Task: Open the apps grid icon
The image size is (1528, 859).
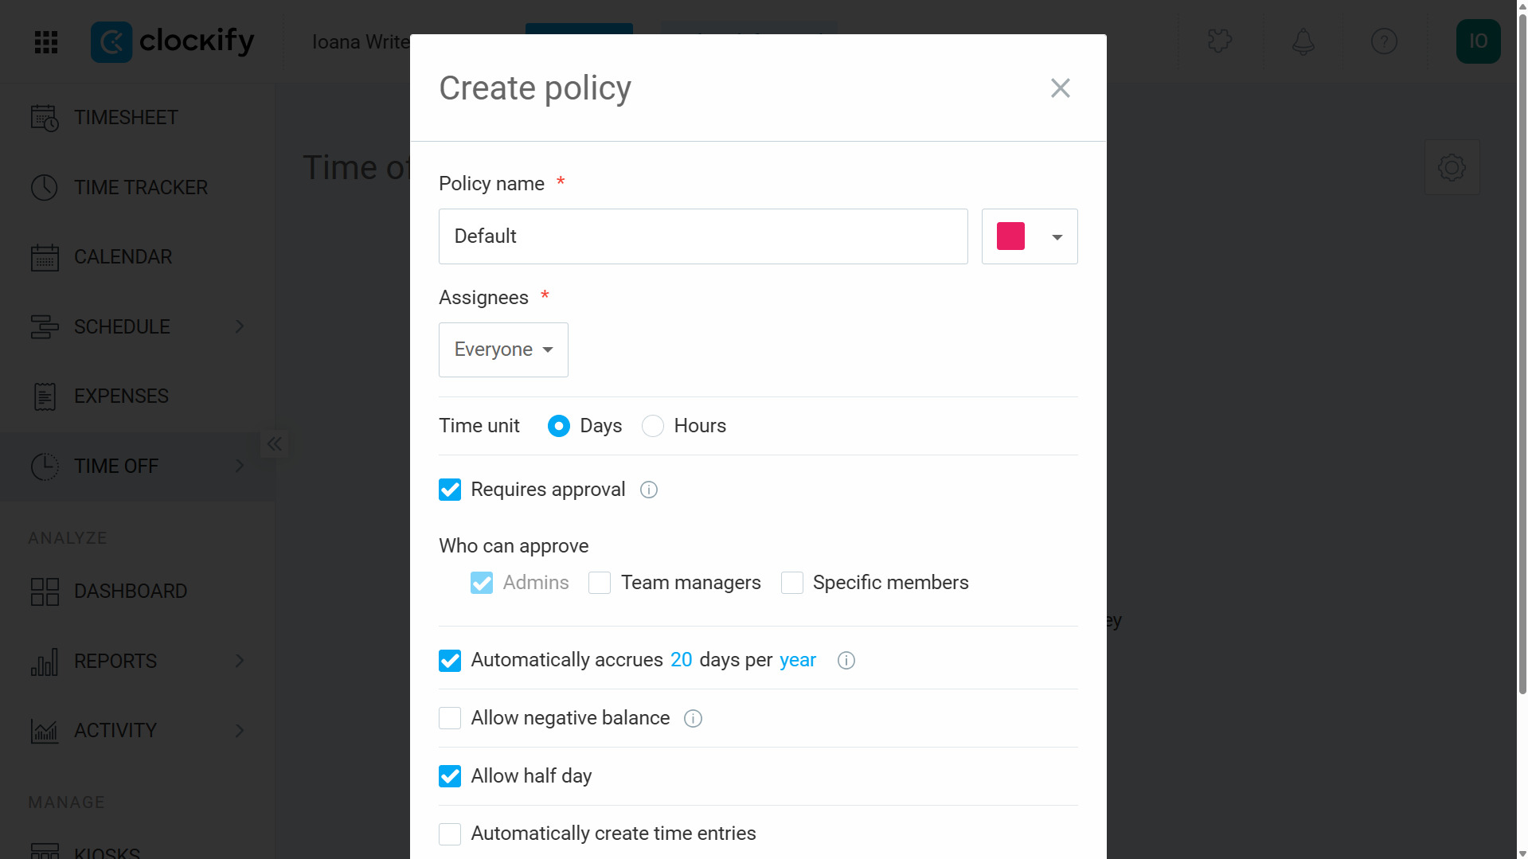Action: point(46,41)
